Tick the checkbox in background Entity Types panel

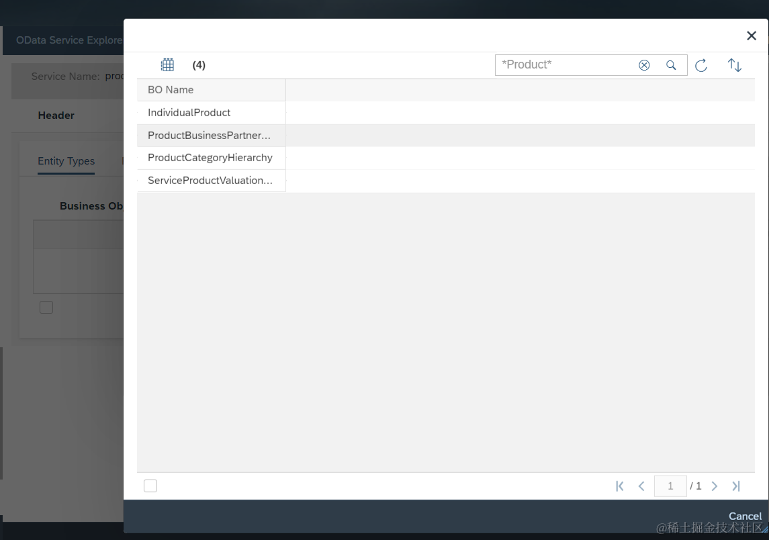coord(46,308)
